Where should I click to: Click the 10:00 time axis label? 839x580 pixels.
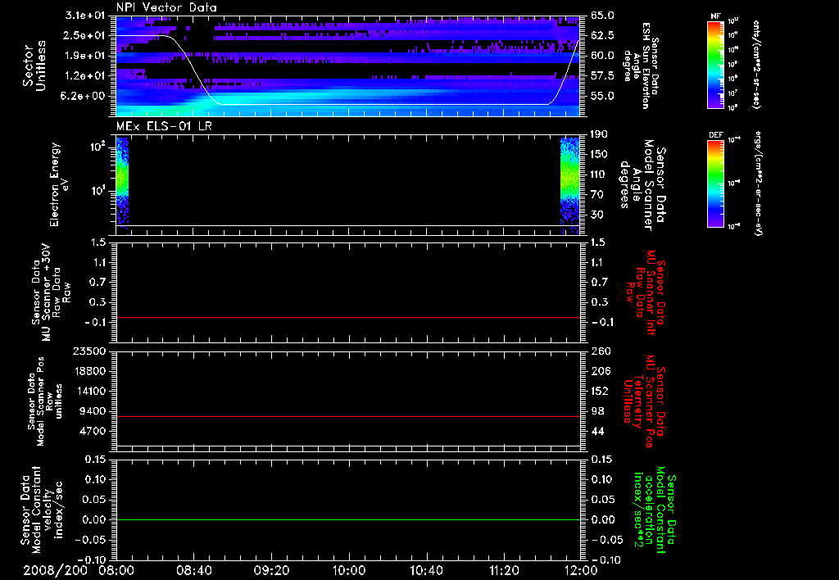point(349,570)
